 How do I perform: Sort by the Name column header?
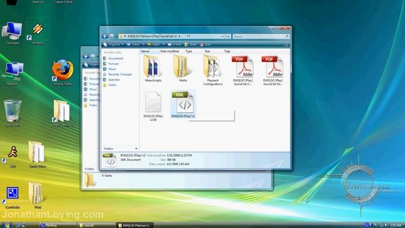click(x=149, y=51)
